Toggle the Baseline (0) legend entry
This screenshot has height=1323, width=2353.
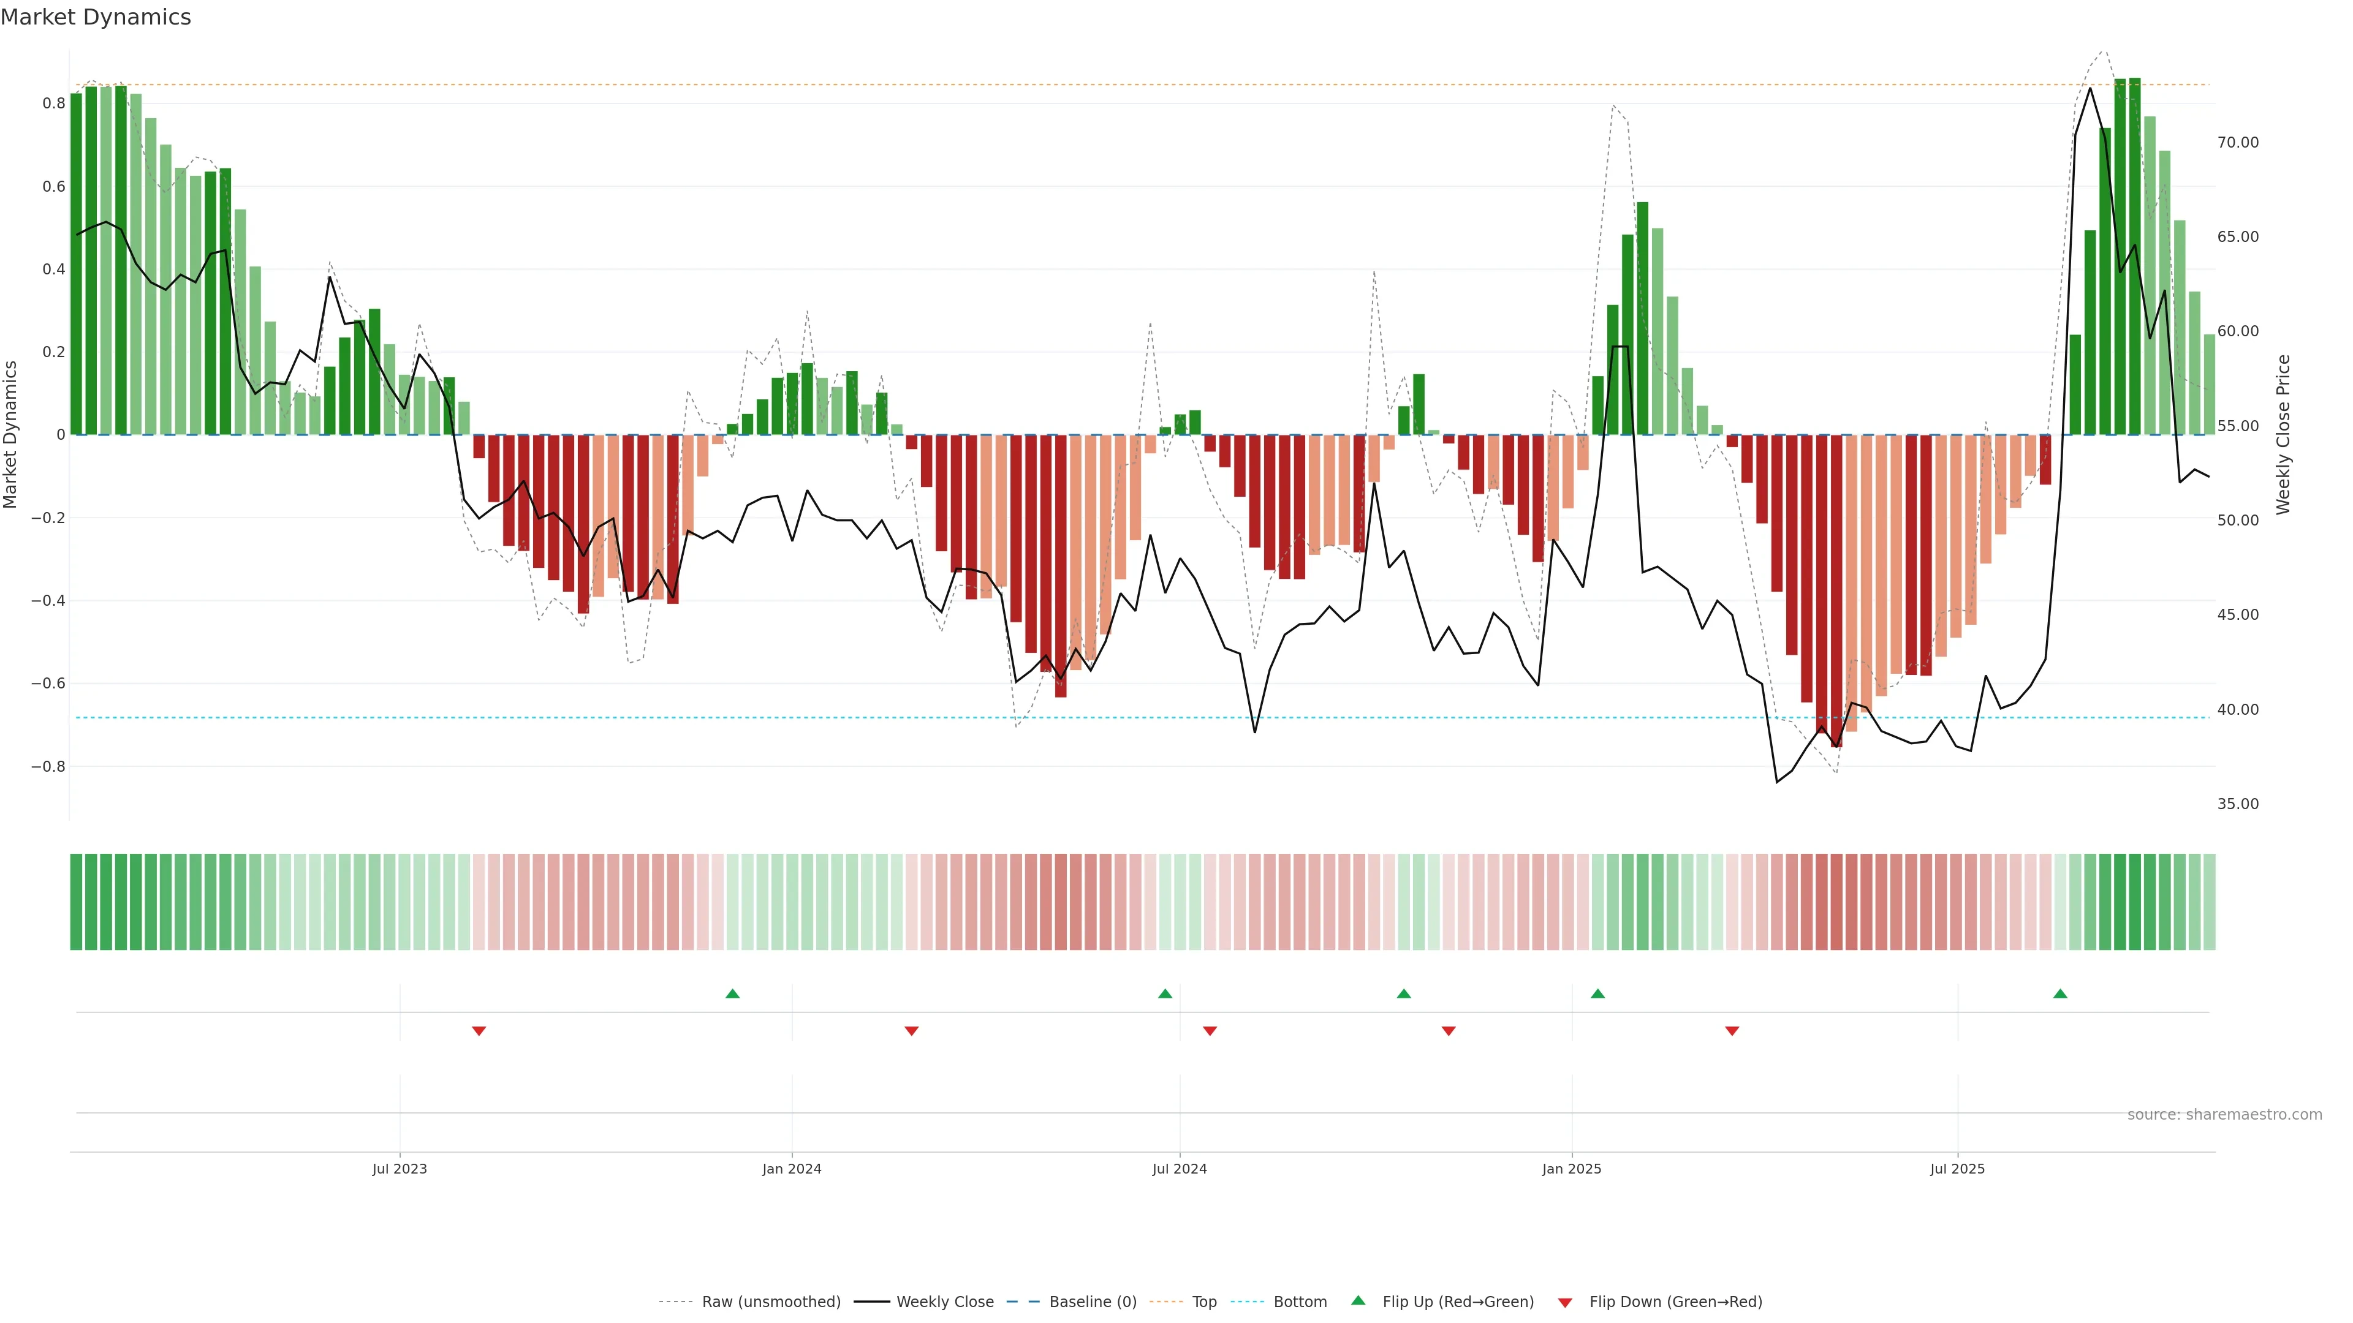(1093, 1302)
